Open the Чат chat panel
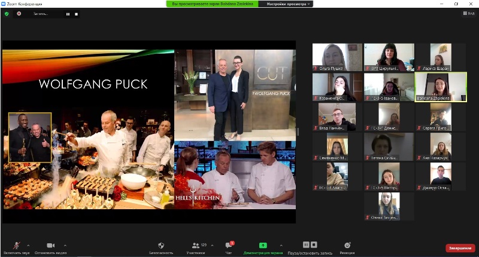The height and width of the screenshot is (257, 479). click(x=229, y=248)
